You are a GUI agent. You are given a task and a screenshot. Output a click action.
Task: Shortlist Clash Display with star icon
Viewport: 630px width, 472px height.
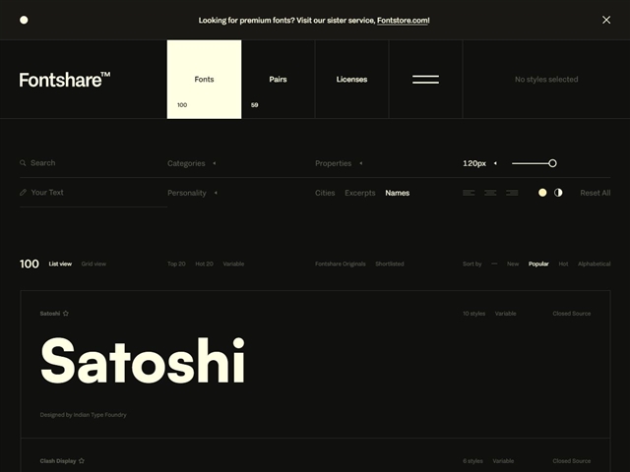point(82,461)
